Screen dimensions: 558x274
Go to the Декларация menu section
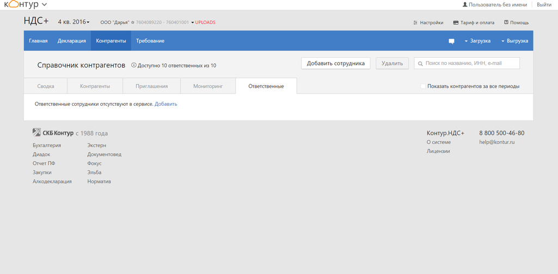pos(71,41)
